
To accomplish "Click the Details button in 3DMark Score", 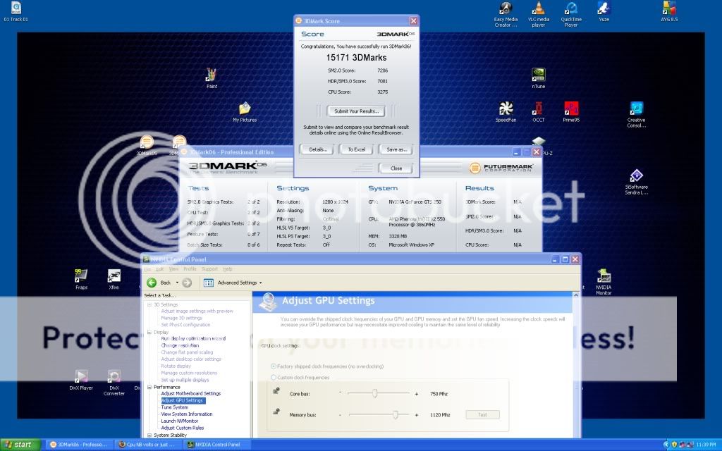I will (x=318, y=149).
